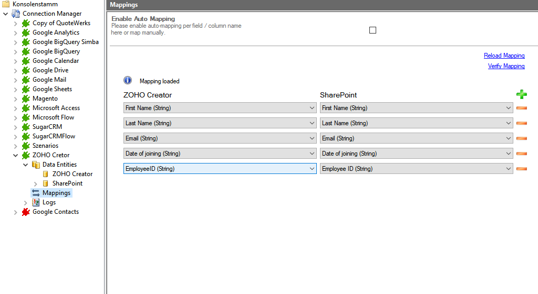The width and height of the screenshot is (538, 294).
Task: Enable the Auto Mapping checkbox
Action: pyautogui.click(x=373, y=30)
